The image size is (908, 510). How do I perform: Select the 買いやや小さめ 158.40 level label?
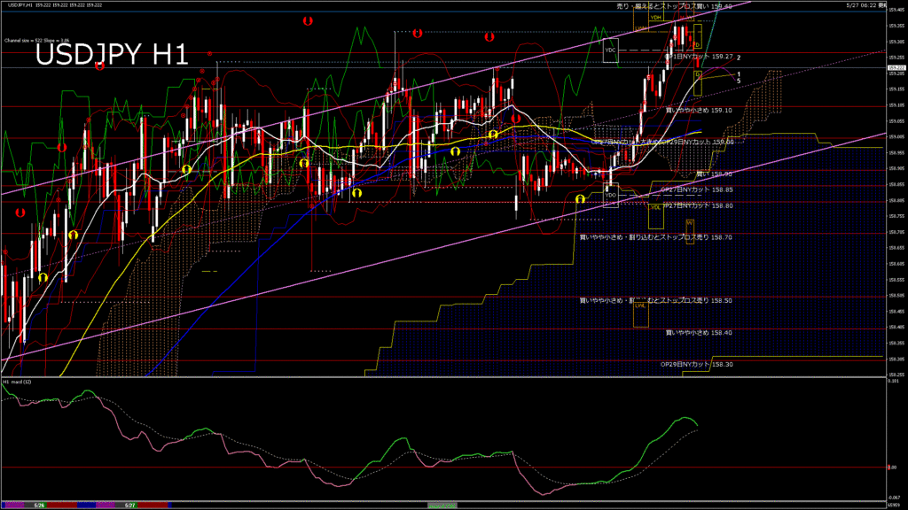[x=699, y=333]
